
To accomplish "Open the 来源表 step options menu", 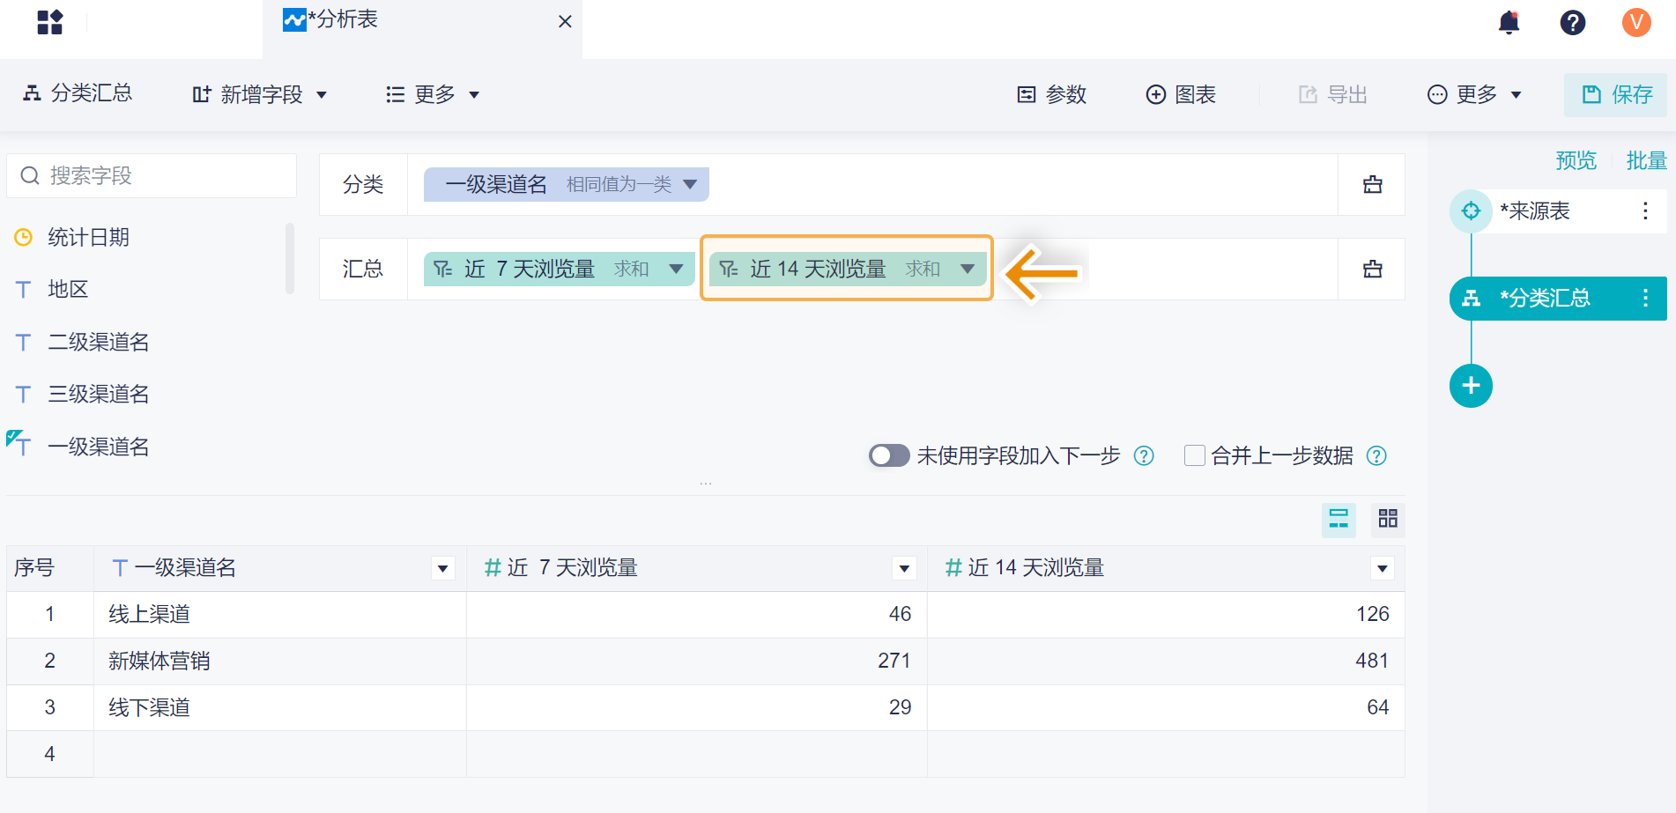I will 1644,211.
